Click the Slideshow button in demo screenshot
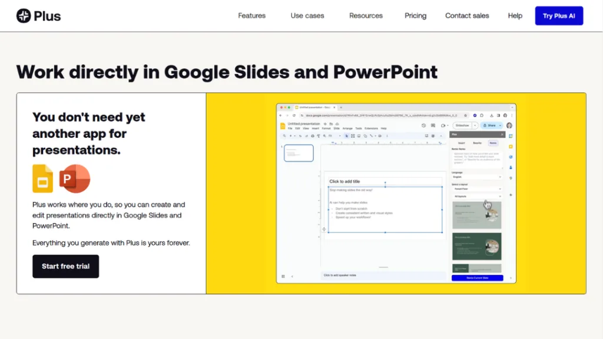 pyautogui.click(x=462, y=126)
